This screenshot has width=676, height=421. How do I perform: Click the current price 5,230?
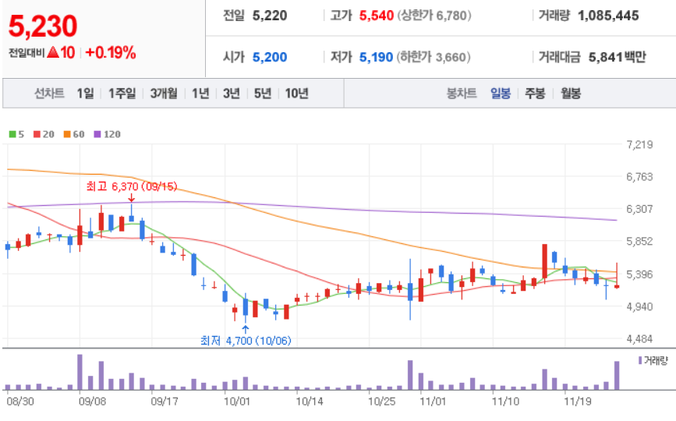(43, 26)
